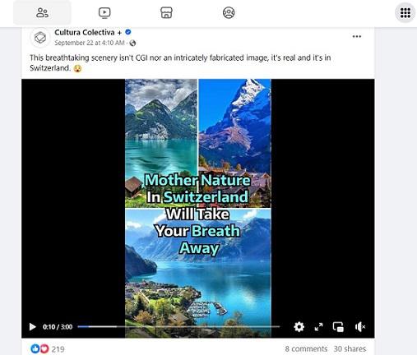Open the Groups icon in top bar
The image size is (417, 355).
coord(229,12)
